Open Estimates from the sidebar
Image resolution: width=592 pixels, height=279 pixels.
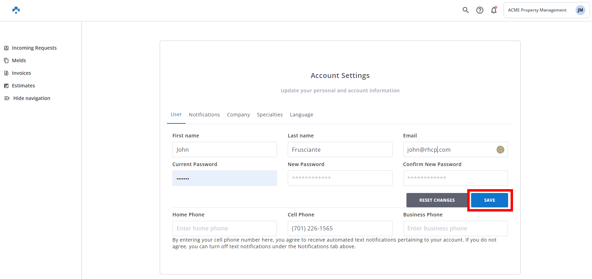(x=23, y=86)
